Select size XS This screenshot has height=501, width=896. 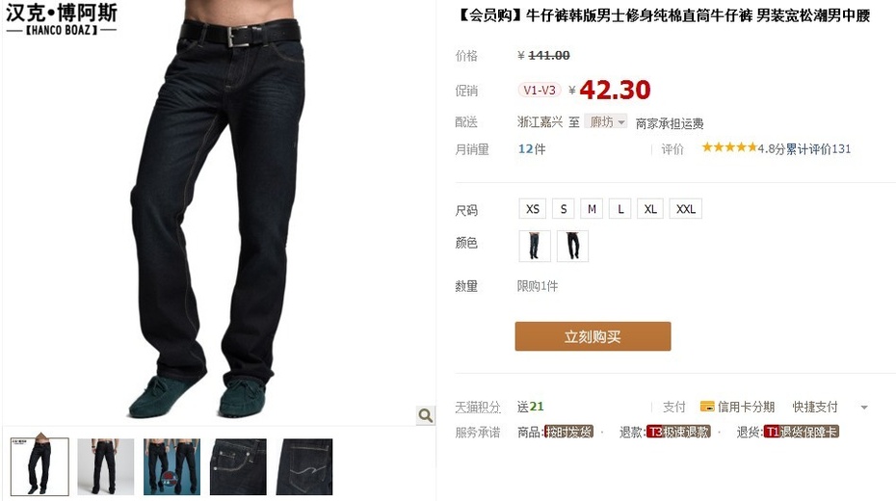pos(533,209)
